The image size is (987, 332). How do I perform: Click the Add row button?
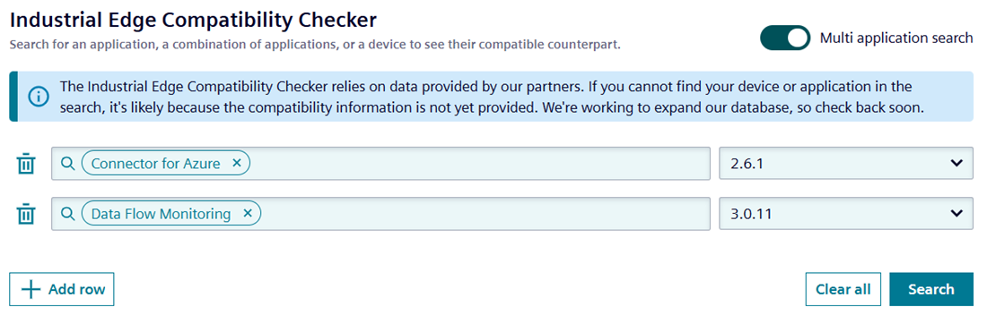pyautogui.click(x=62, y=289)
